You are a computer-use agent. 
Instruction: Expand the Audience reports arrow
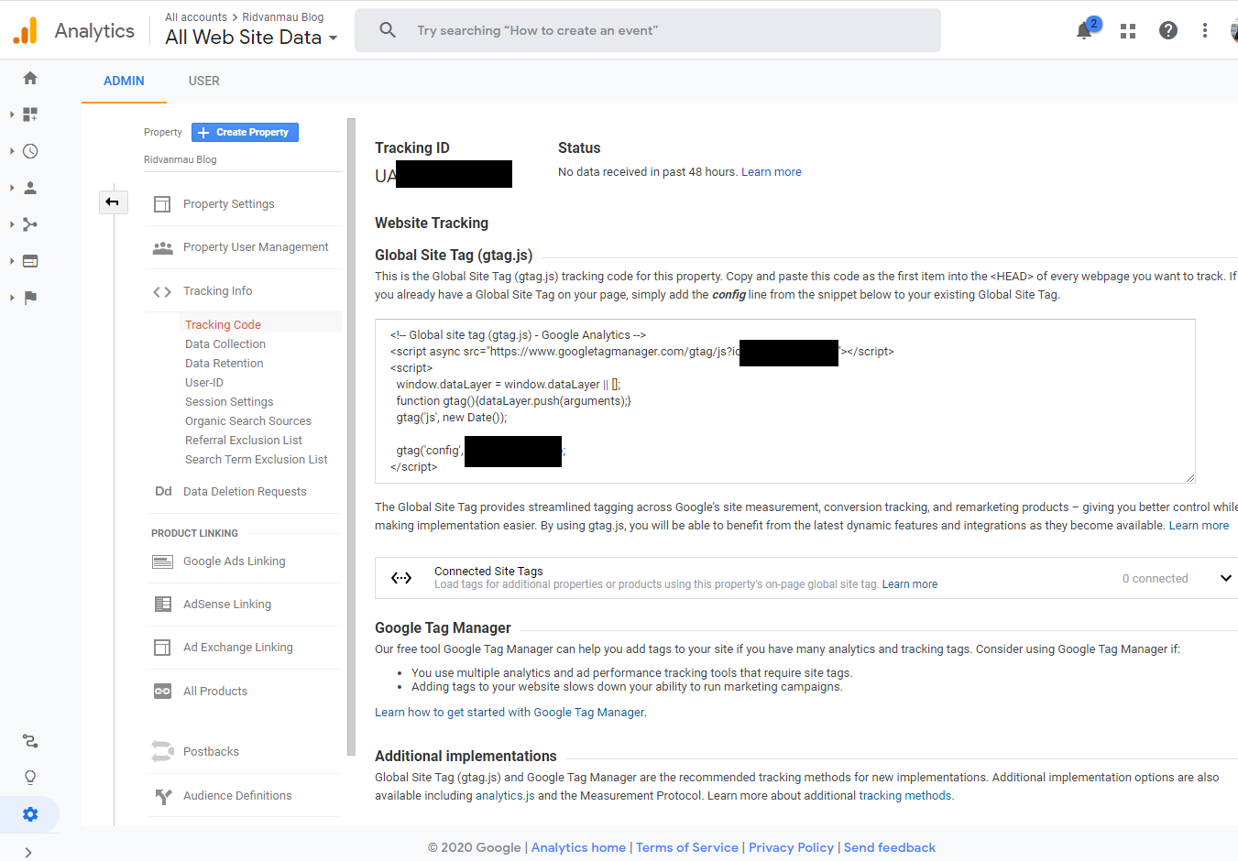click(x=11, y=188)
